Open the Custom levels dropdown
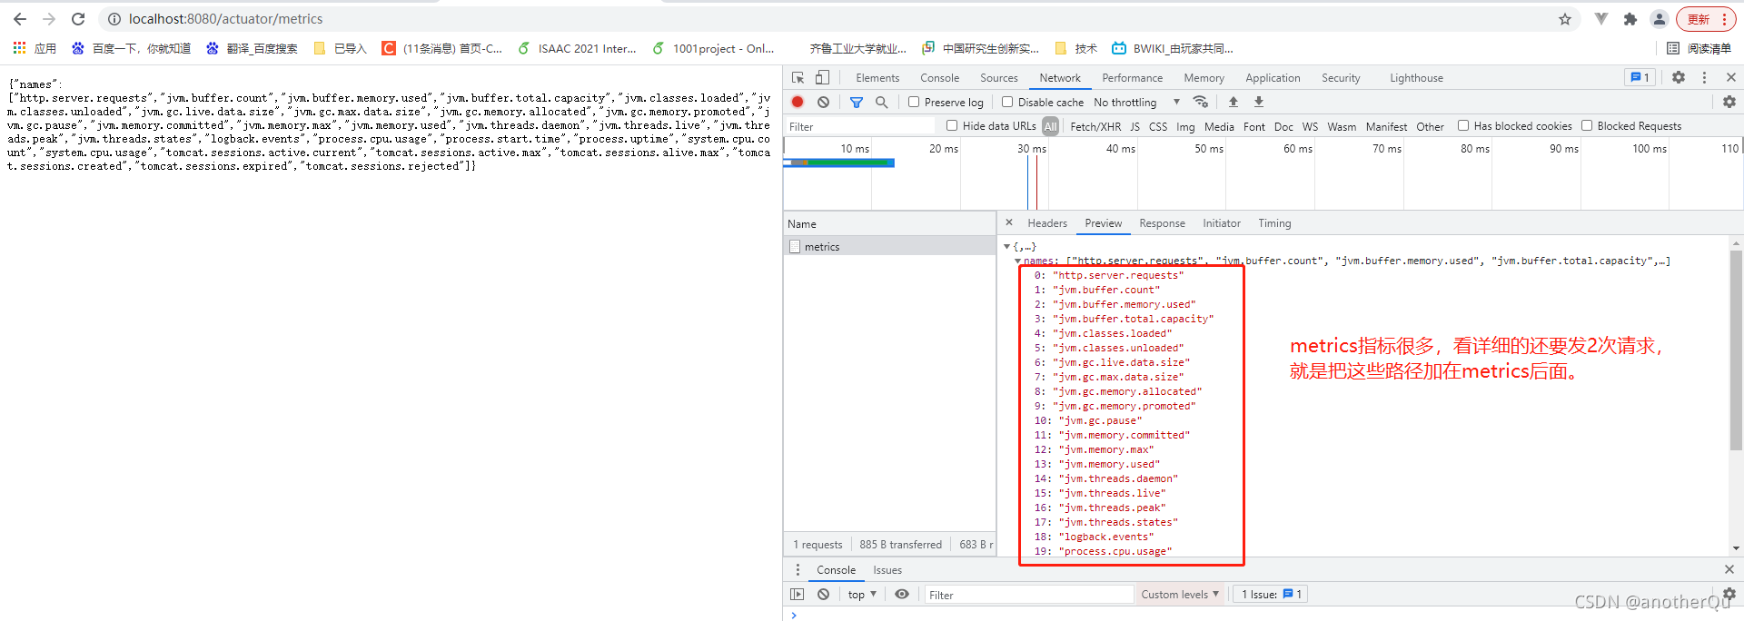Viewport: 1744px width, 621px height. pos(1180,595)
